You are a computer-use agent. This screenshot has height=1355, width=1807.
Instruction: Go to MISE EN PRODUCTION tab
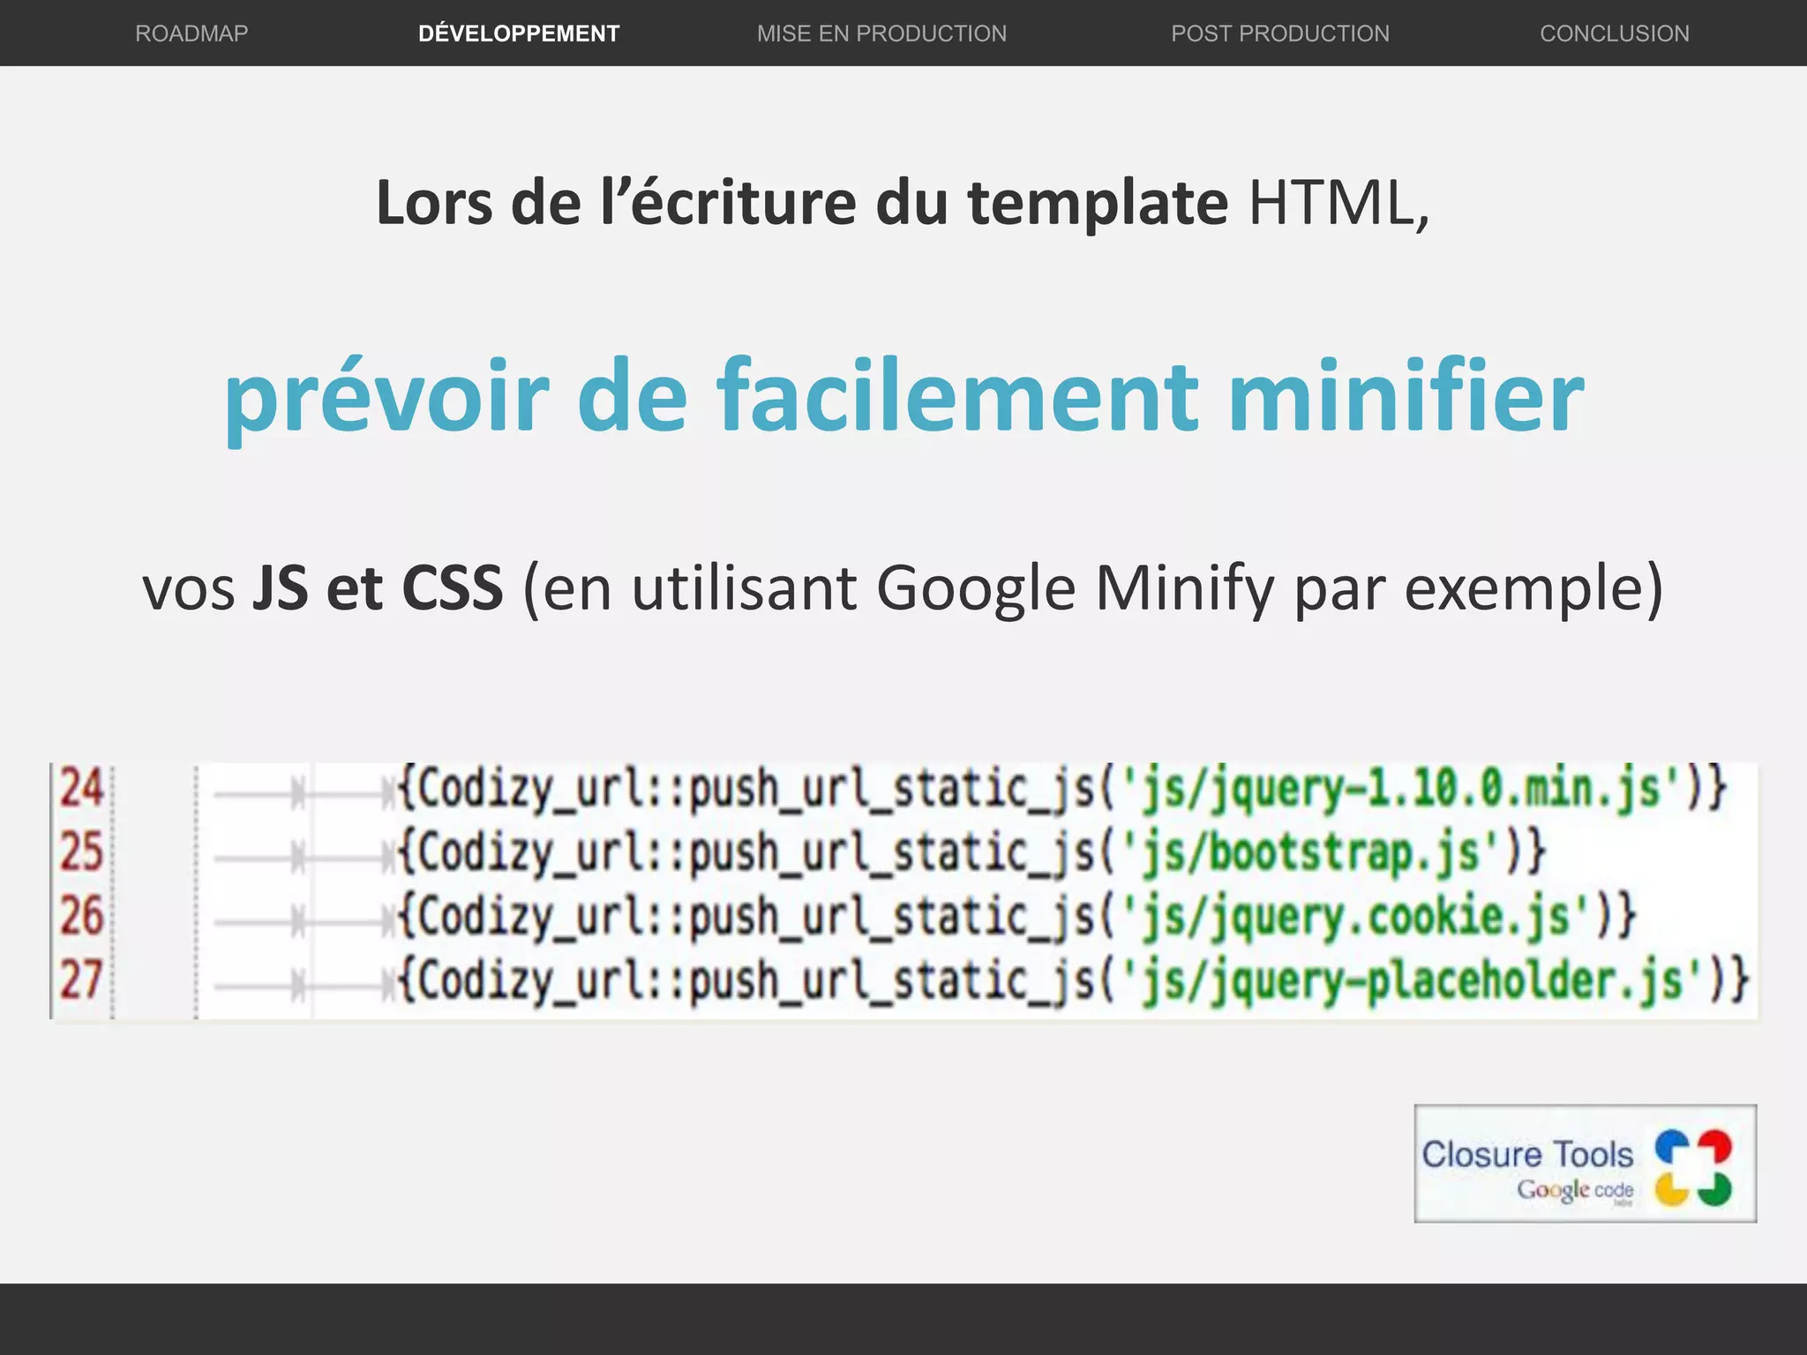(x=881, y=34)
